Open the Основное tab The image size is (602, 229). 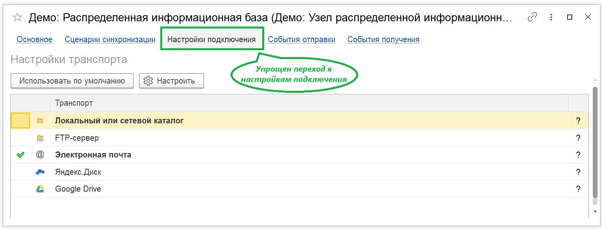point(35,39)
